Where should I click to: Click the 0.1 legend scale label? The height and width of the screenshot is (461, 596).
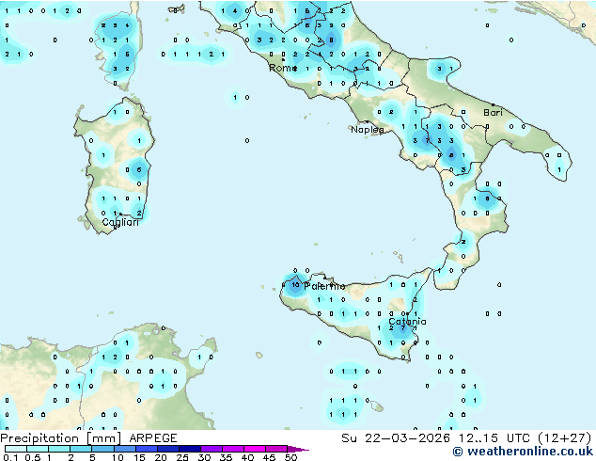[10, 457]
